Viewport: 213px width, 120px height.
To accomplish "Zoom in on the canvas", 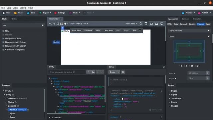I will [50, 24].
